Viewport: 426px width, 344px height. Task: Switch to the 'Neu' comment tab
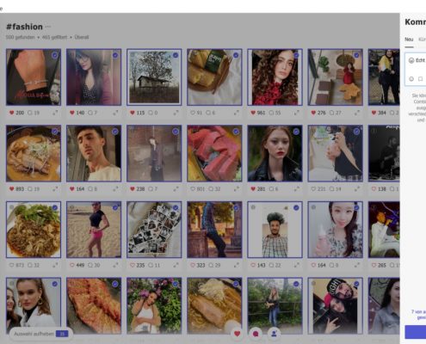pos(409,40)
